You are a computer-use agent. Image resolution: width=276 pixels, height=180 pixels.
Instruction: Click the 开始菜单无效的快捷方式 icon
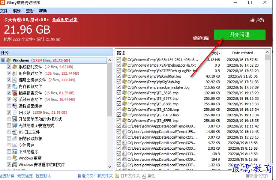click(15, 119)
